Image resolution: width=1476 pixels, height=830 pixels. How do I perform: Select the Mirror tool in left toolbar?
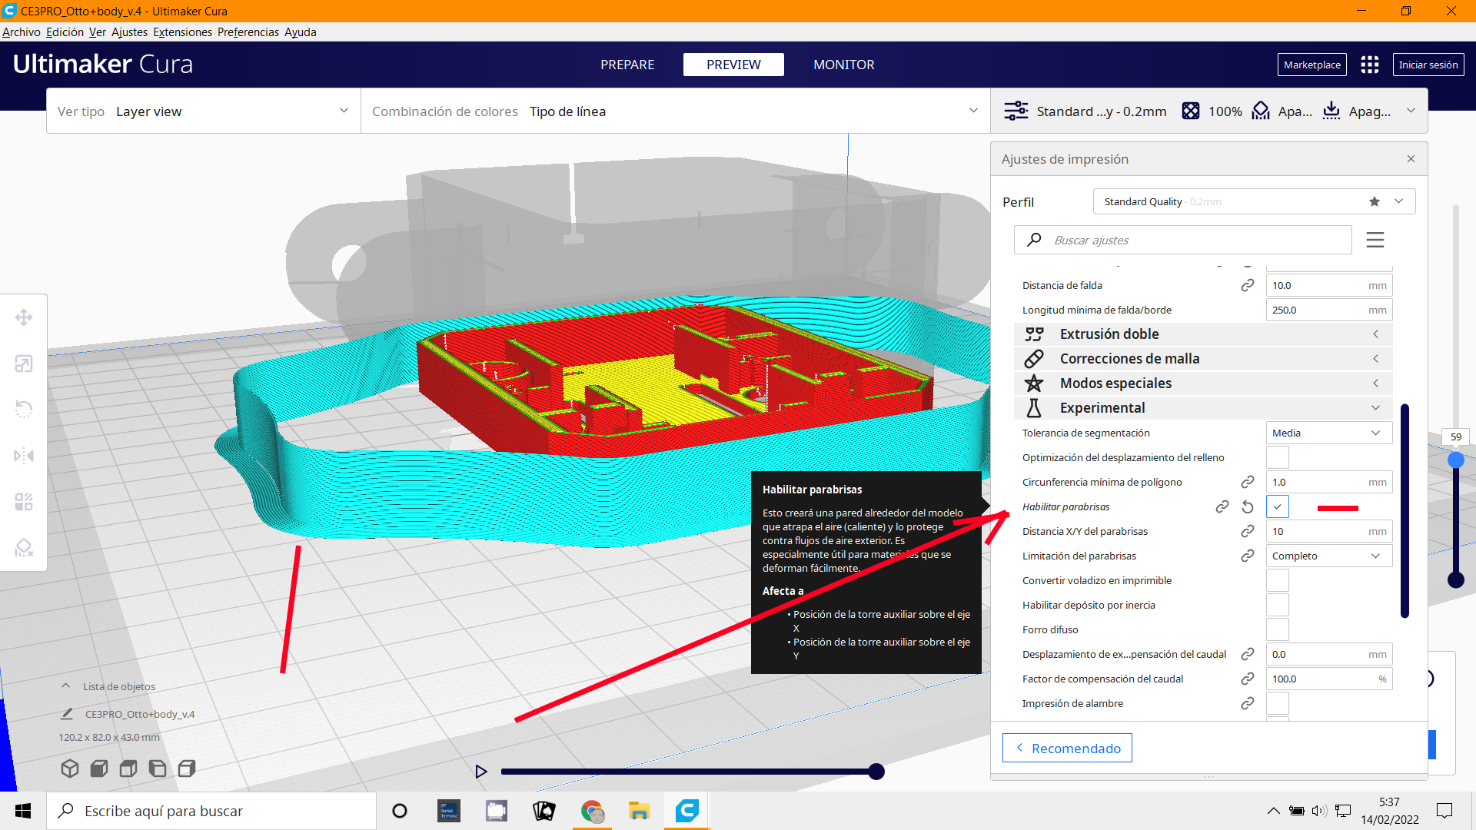[24, 456]
